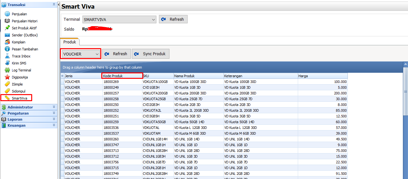
Task: Click the Keuangan panel icon
Action: point(4,125)
